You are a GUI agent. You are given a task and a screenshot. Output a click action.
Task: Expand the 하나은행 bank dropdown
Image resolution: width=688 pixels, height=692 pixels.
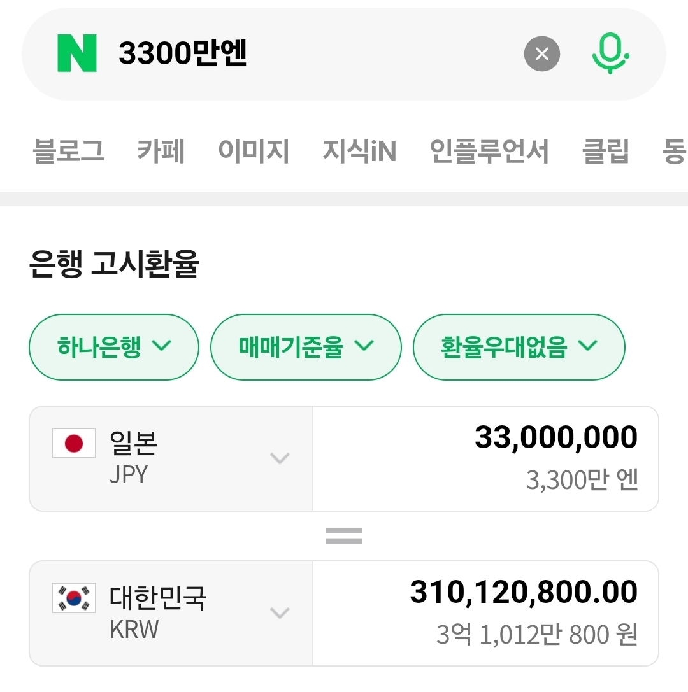pyautogui.click(x=114, y=347)
